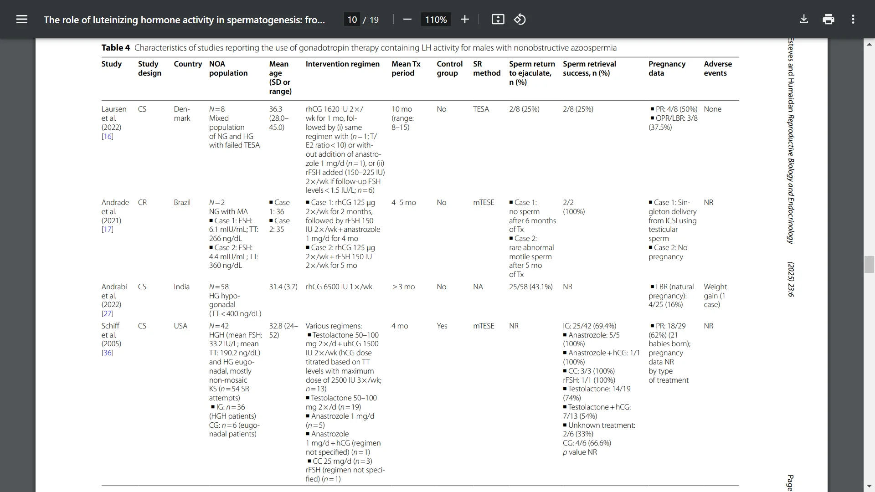The height and width of the screenshot is (492, 875).
Task: Click the 'Mean Tx period' column header
Action: 406,68
